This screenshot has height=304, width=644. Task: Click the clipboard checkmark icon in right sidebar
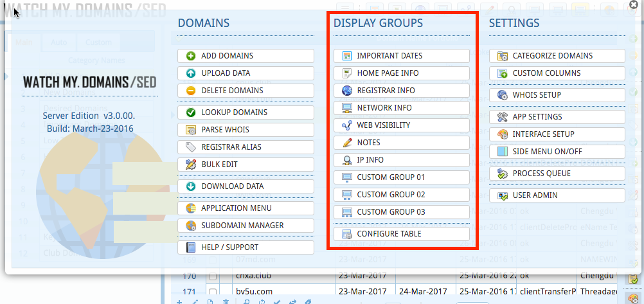[x=633, y=279]
